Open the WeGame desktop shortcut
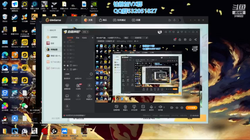This screenshot has width=250, height=140. point(15,44)
